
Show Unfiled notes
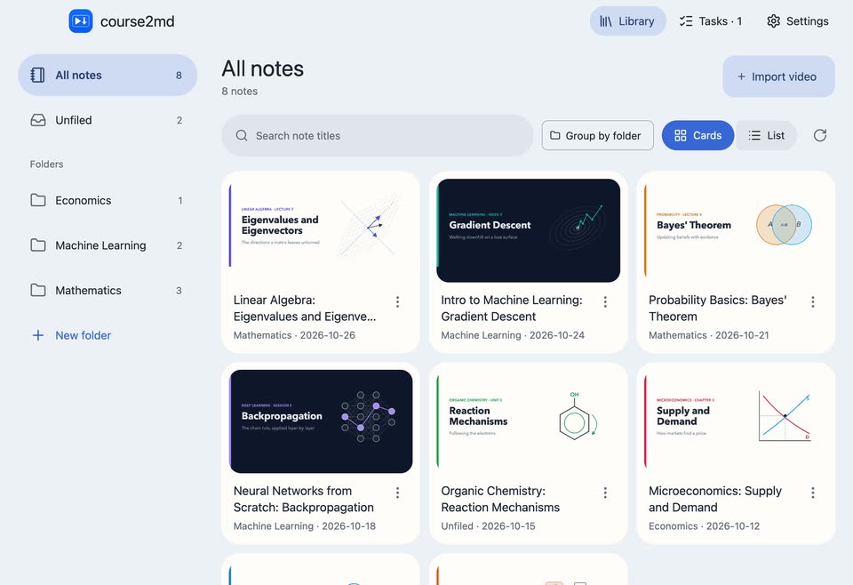pos(108,120)
